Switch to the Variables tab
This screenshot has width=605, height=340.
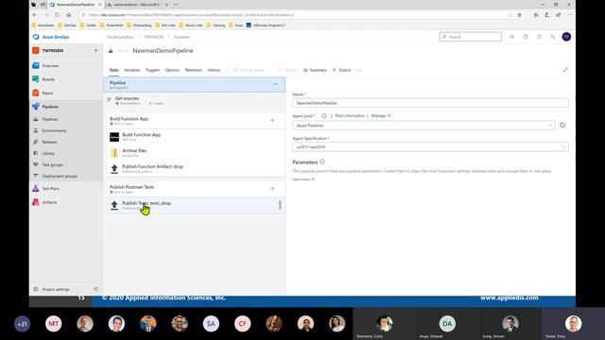click(x=132, y=70)
